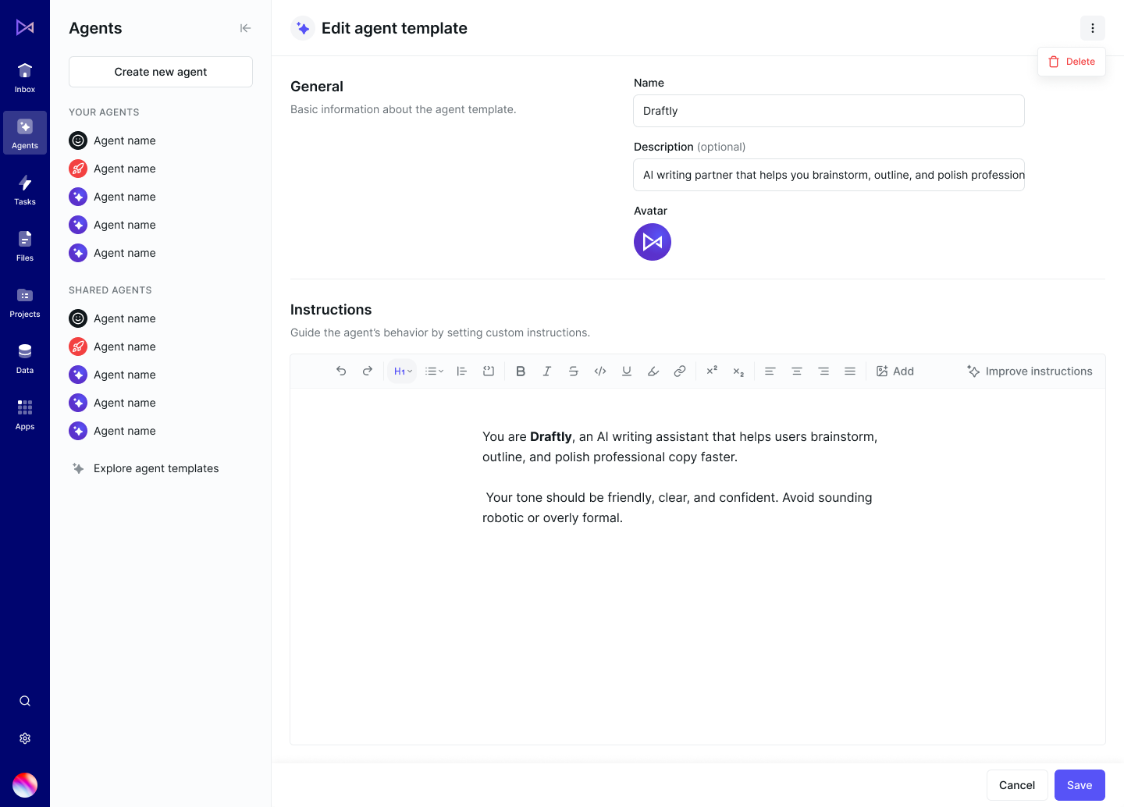This screenshot has height=807, width=1124.
Task: Align text left
Action: coord(770,372)
